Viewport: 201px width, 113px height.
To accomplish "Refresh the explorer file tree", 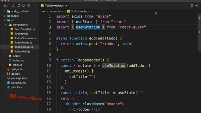I will (24, 6).
